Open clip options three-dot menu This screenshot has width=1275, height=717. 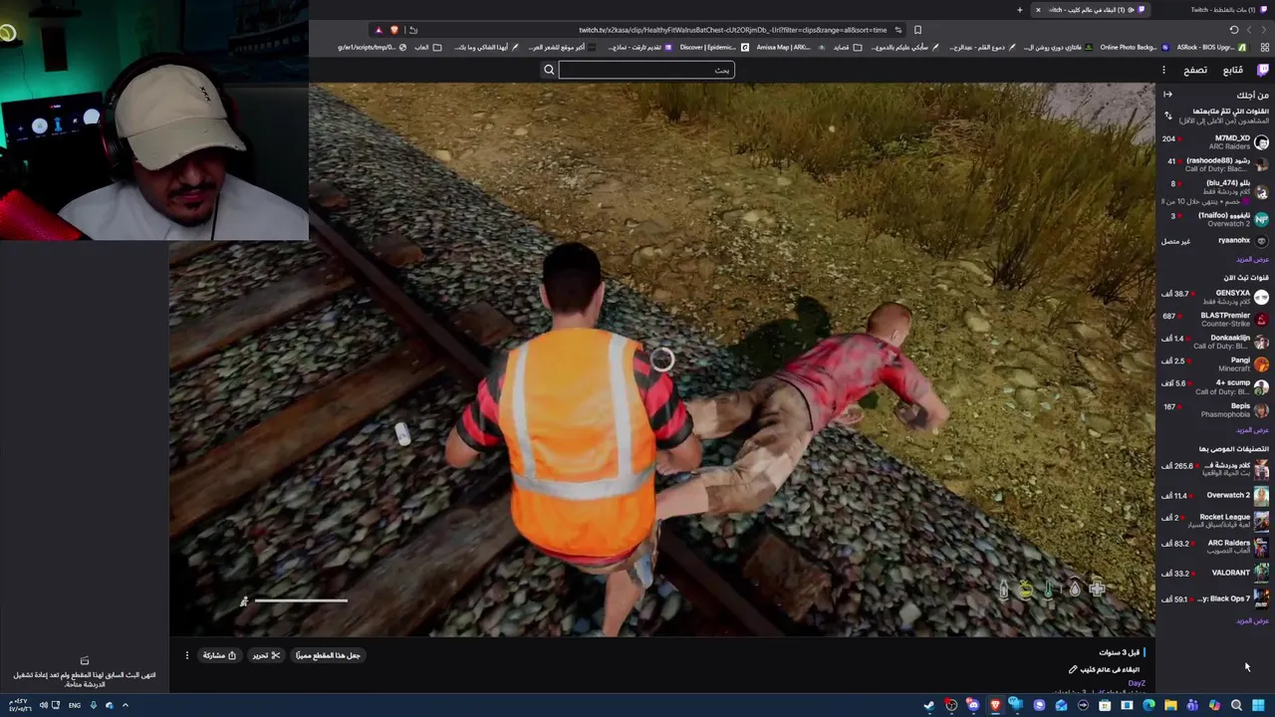(186, 655)
